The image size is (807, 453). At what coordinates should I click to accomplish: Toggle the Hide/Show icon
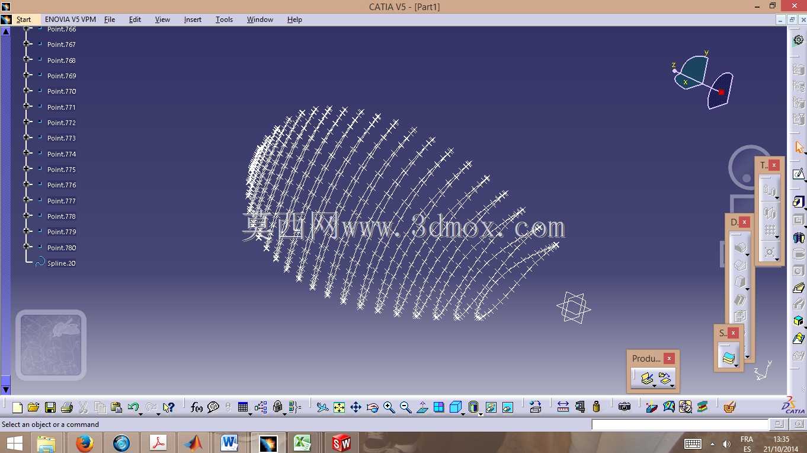pyautogui.click(x=491, y=407)
